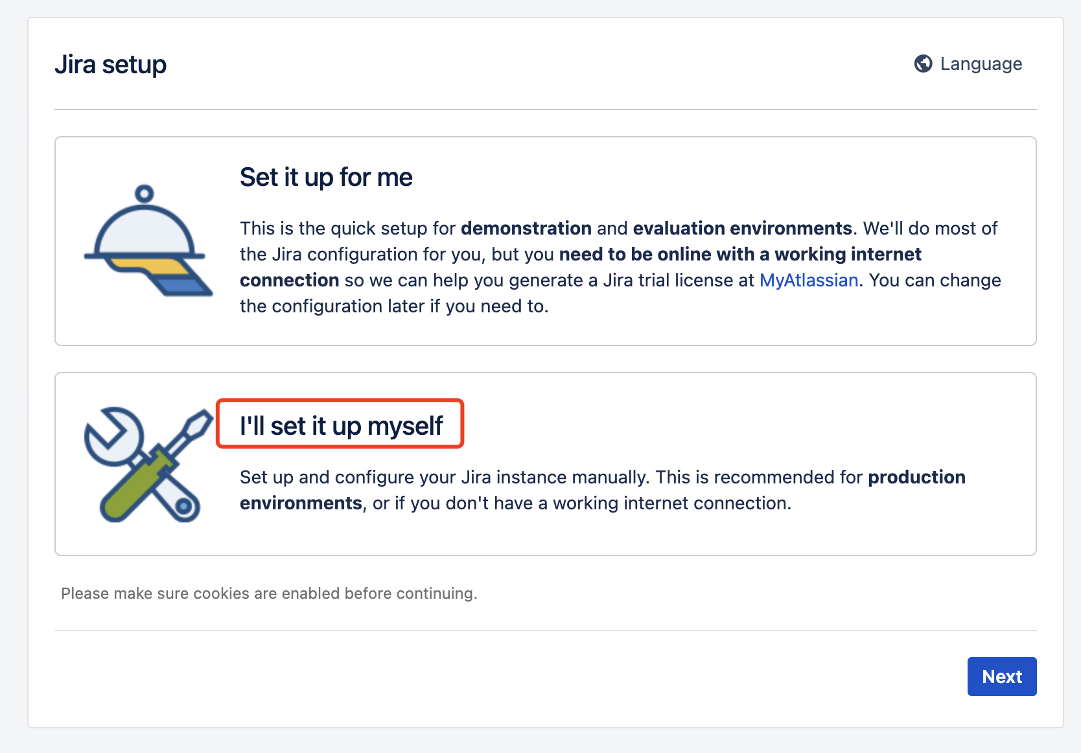Click the bold "production" text
Viewport: 1081px width, 753px height.
point(916,477)
